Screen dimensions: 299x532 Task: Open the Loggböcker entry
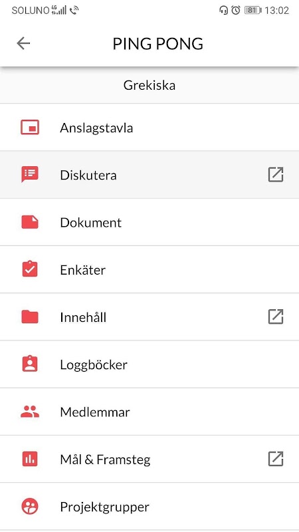[x=149, y=364]
